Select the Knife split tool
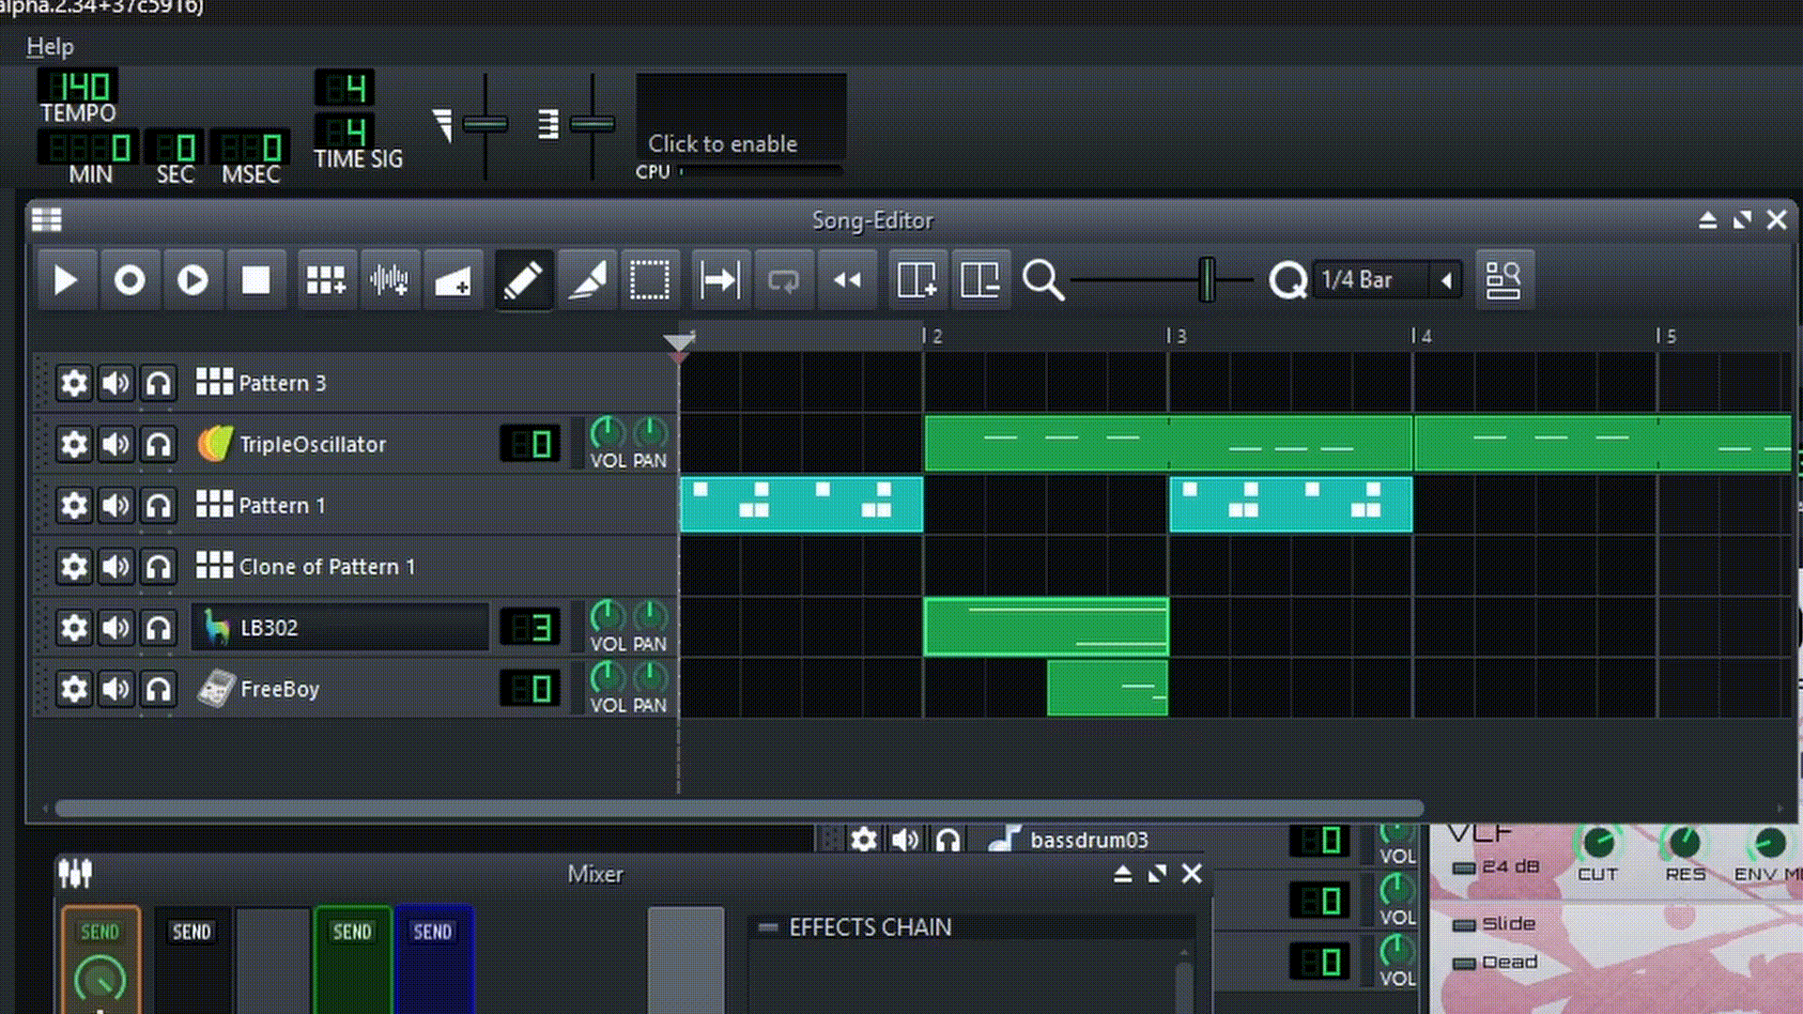This screenshot has width=1803, height=1014. (x=587, y=280)
